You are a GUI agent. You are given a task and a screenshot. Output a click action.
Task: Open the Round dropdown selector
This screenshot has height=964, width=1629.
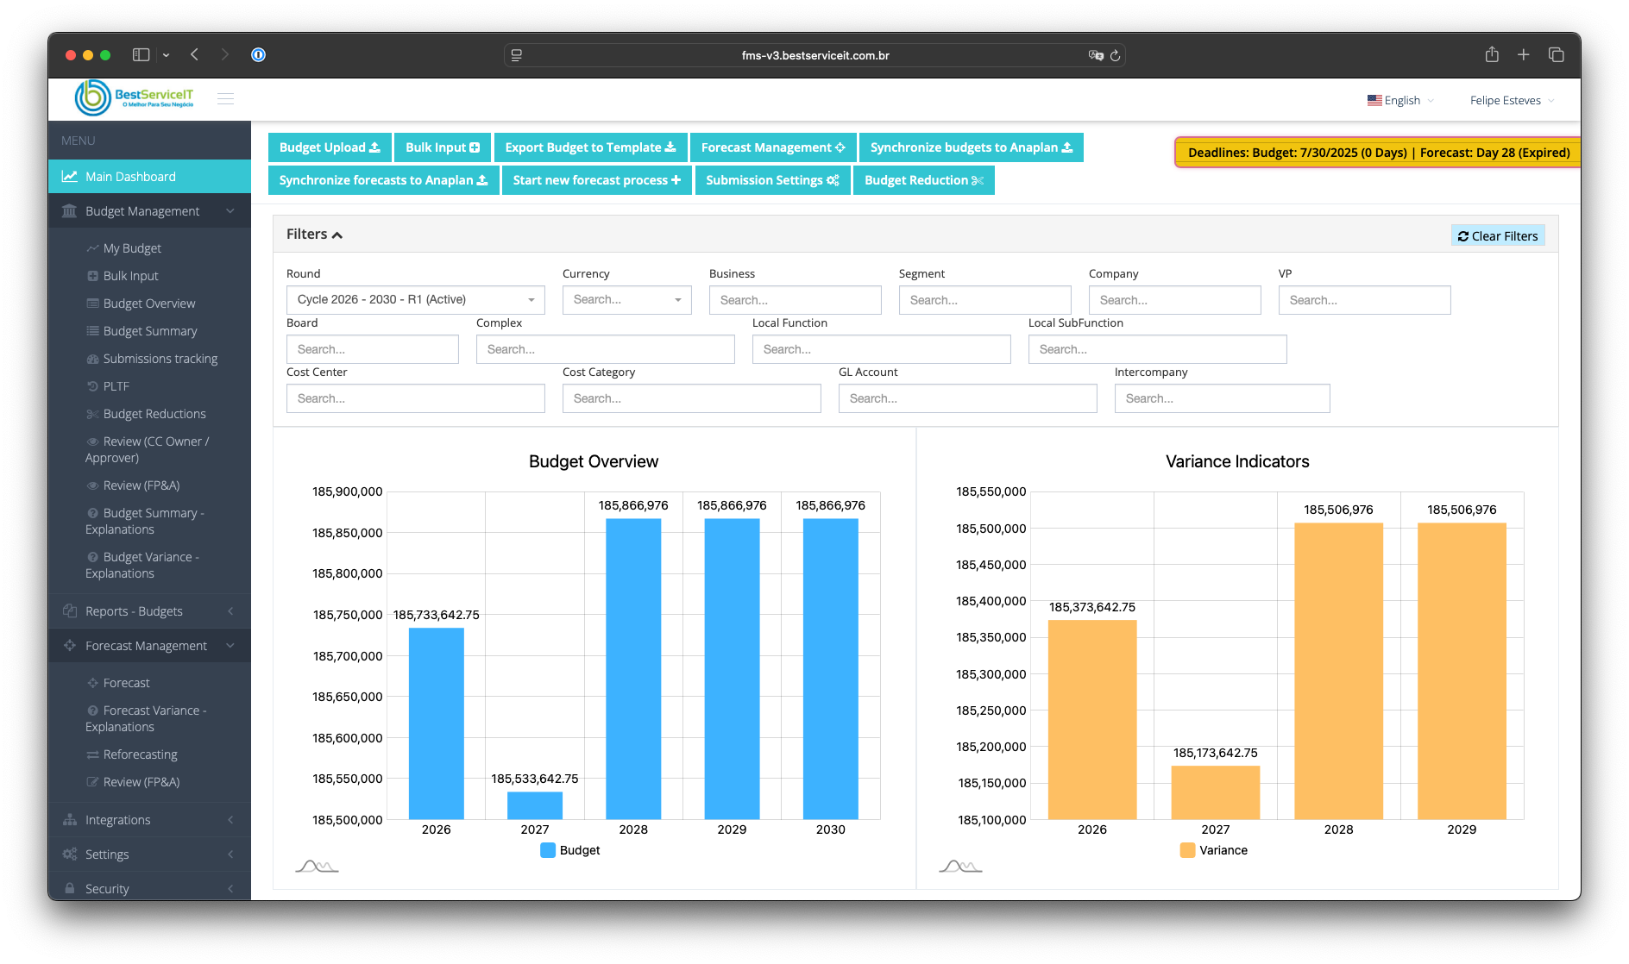pyautogui.click(x=415, y=300)
